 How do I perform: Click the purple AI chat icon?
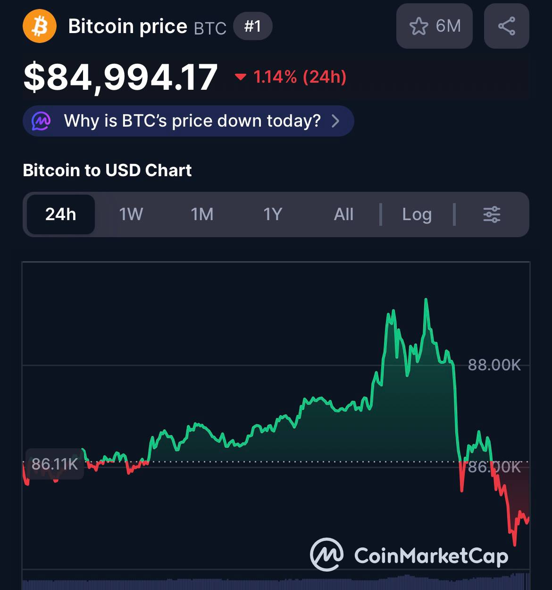41,121
